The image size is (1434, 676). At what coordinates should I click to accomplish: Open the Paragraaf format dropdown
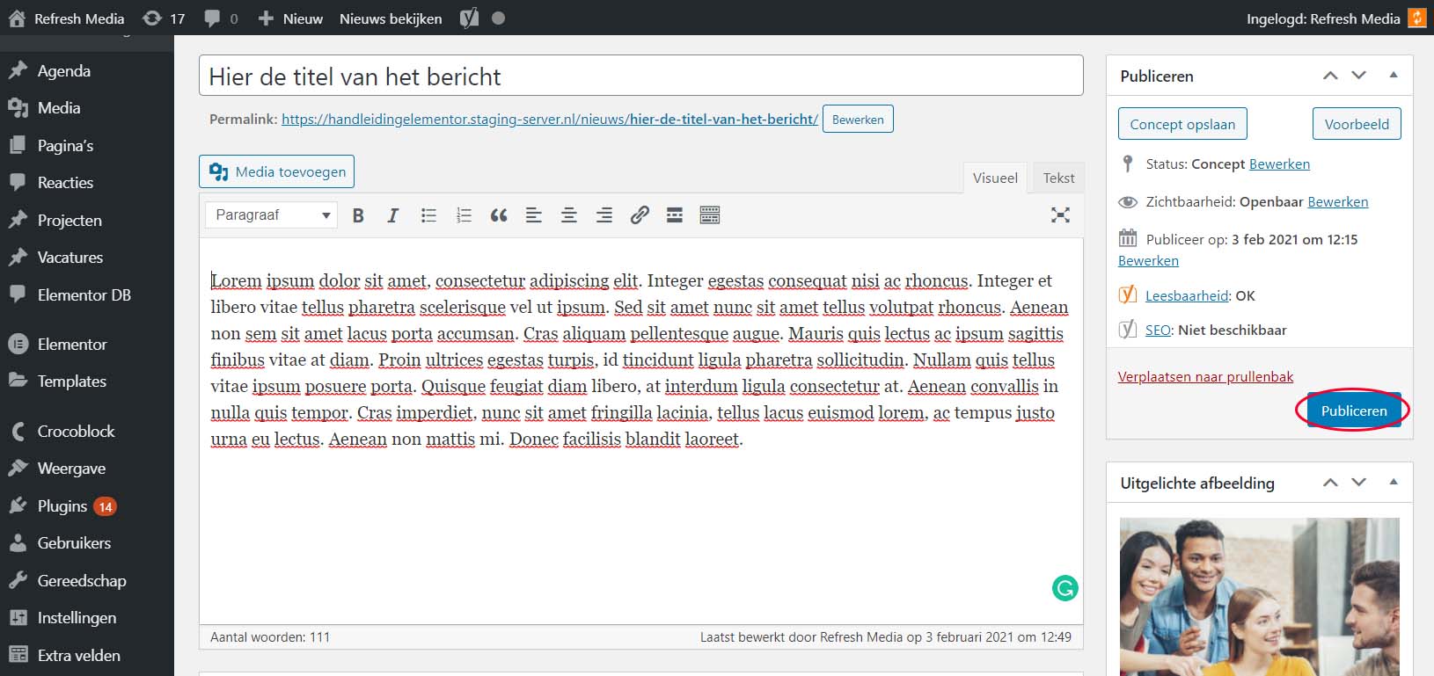pyautogui.click(x=271, y=215)
